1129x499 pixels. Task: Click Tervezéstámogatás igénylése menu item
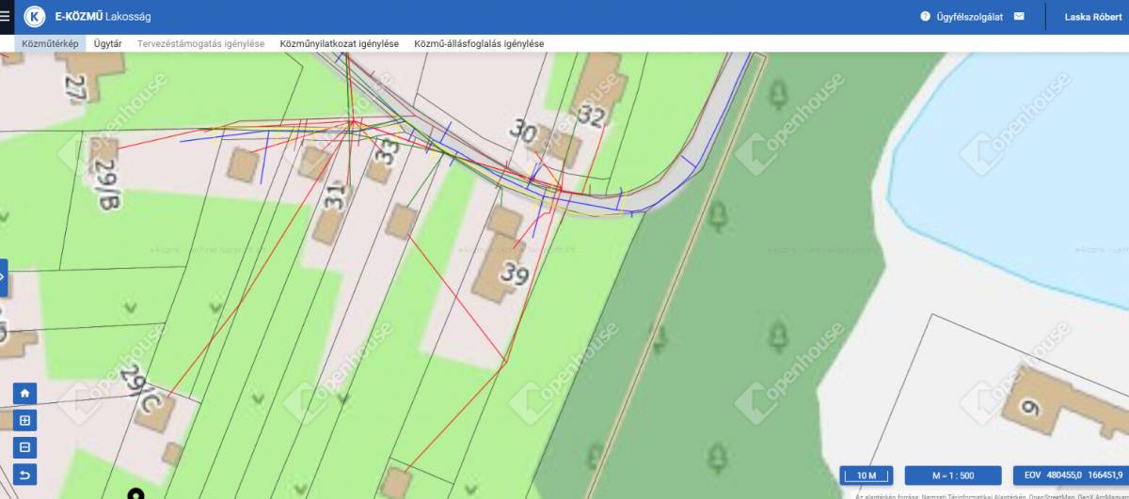[x=200, y=43]
